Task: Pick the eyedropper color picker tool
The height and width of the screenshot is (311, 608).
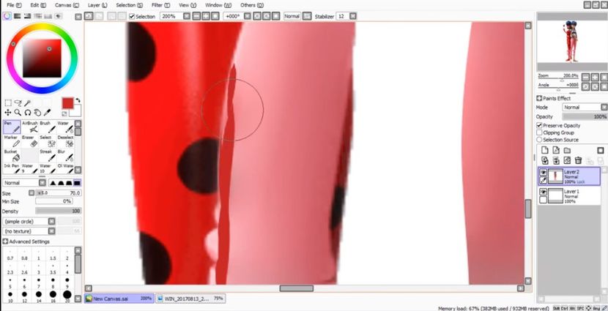Action: (48, 113)
